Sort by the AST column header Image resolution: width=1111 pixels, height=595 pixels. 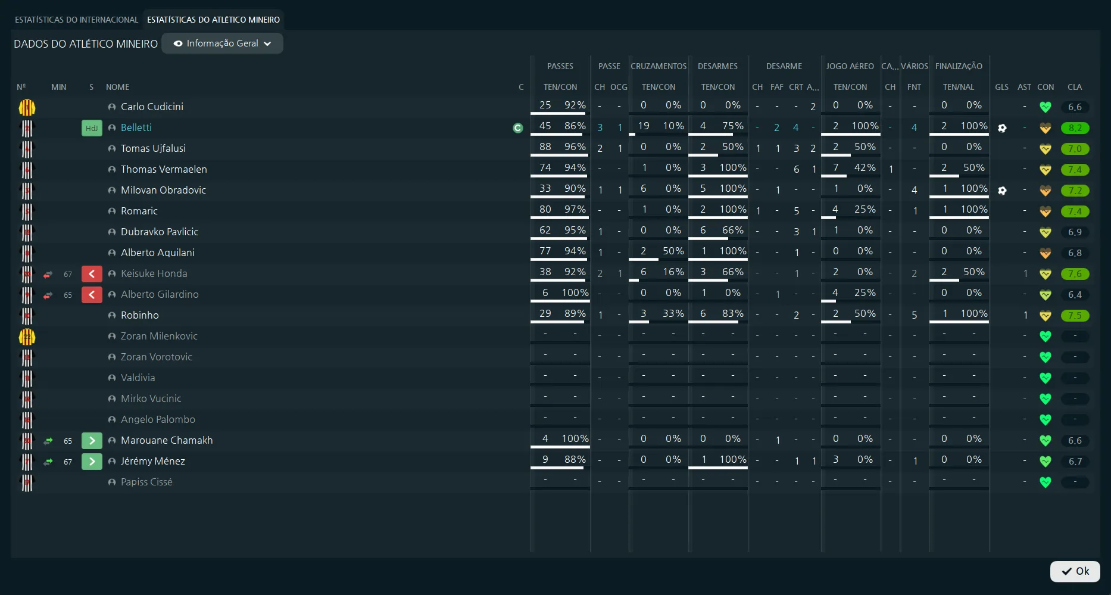(1024, 87)
